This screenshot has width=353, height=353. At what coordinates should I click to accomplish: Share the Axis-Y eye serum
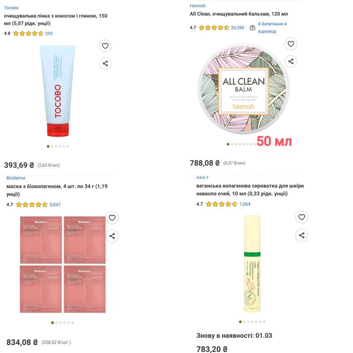point(302,236)
